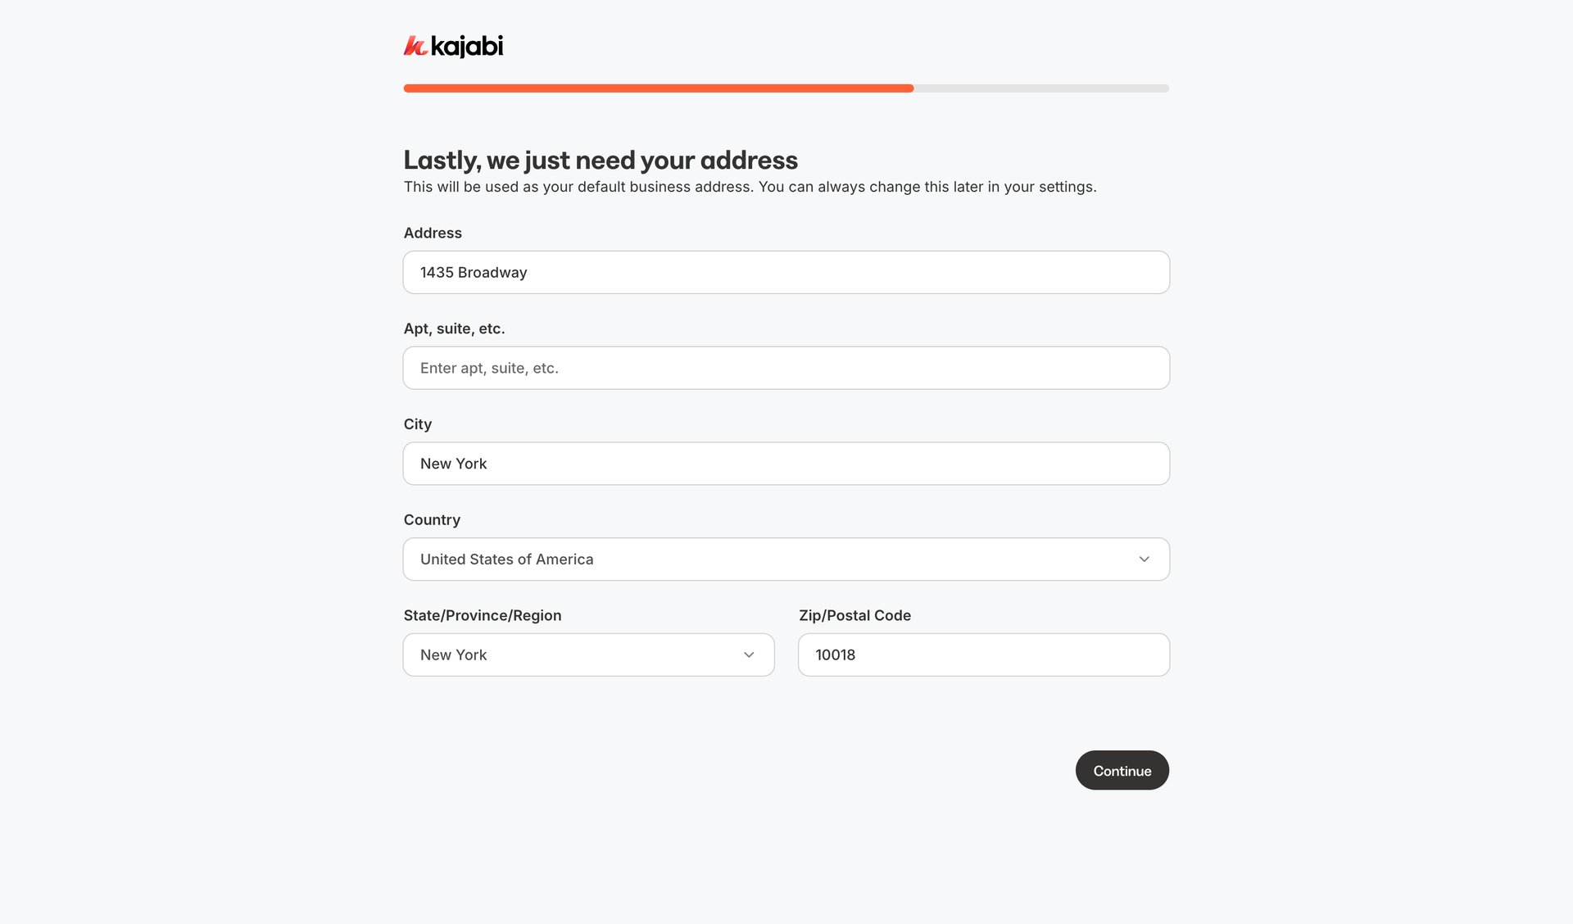This screenshot has width=1573, height=924.
Task: Click the Continue button
Action: coord(1122,770)
